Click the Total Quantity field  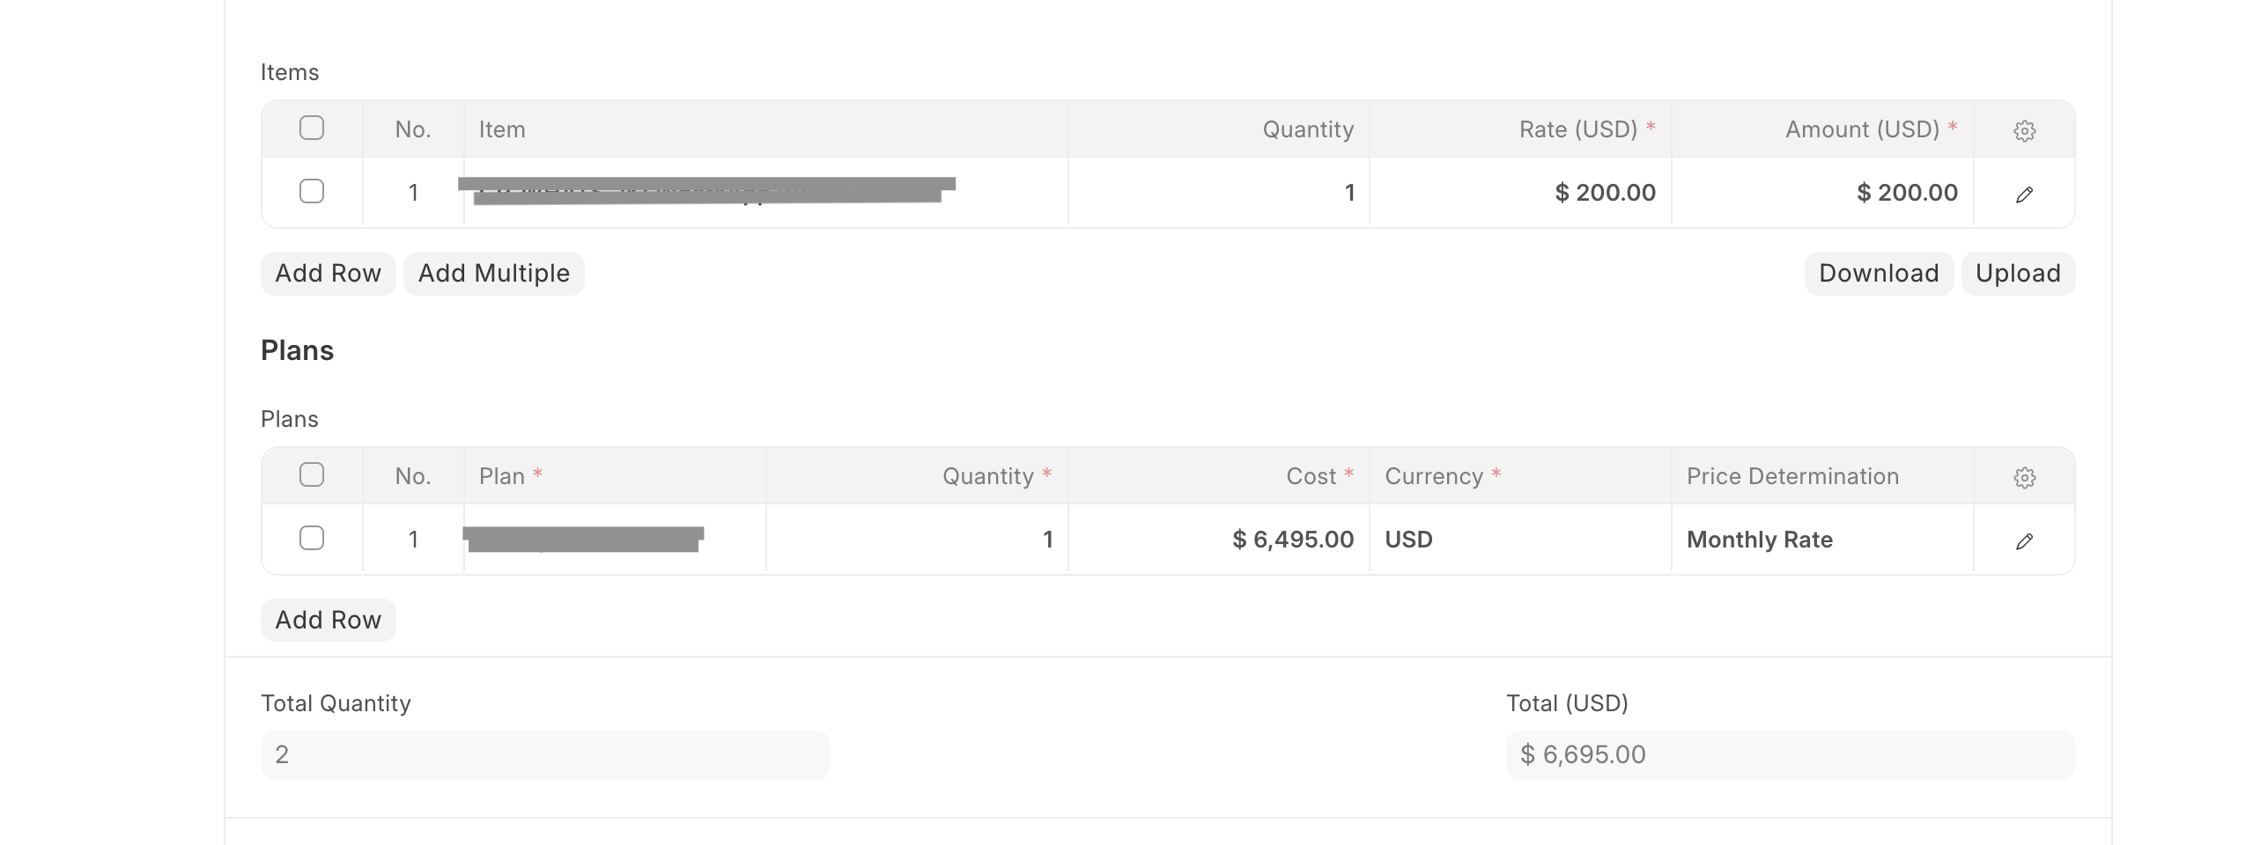pos(544,754)
